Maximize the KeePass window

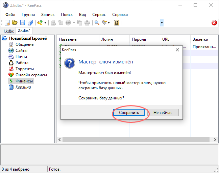pos(195,5)
